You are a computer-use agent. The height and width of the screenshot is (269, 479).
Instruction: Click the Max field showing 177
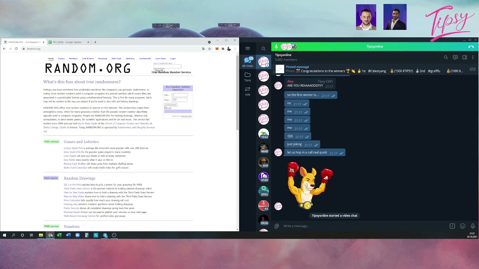(180, 100)
